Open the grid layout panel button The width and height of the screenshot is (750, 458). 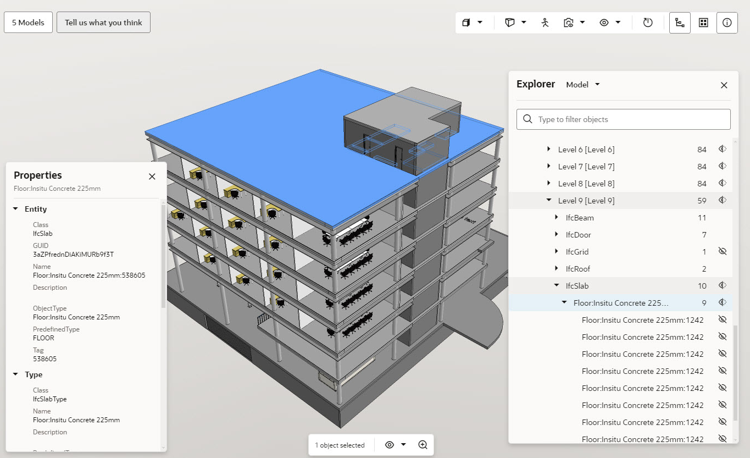tap(703, 23)
